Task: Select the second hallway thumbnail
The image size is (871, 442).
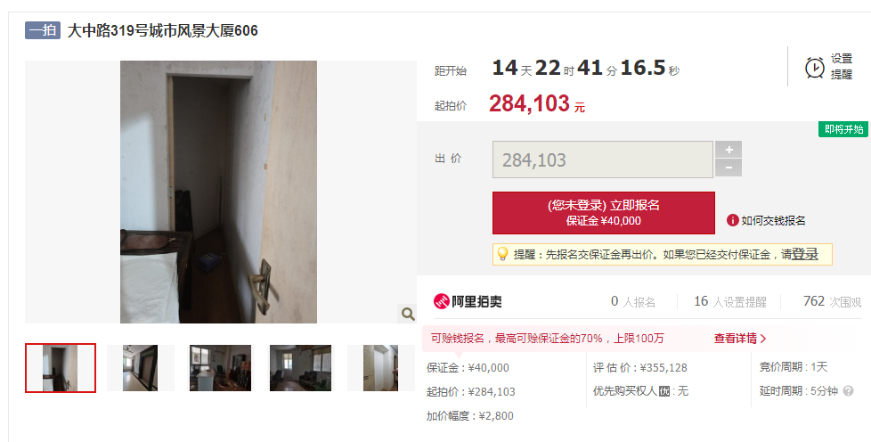Action: (x=140, y=368)
